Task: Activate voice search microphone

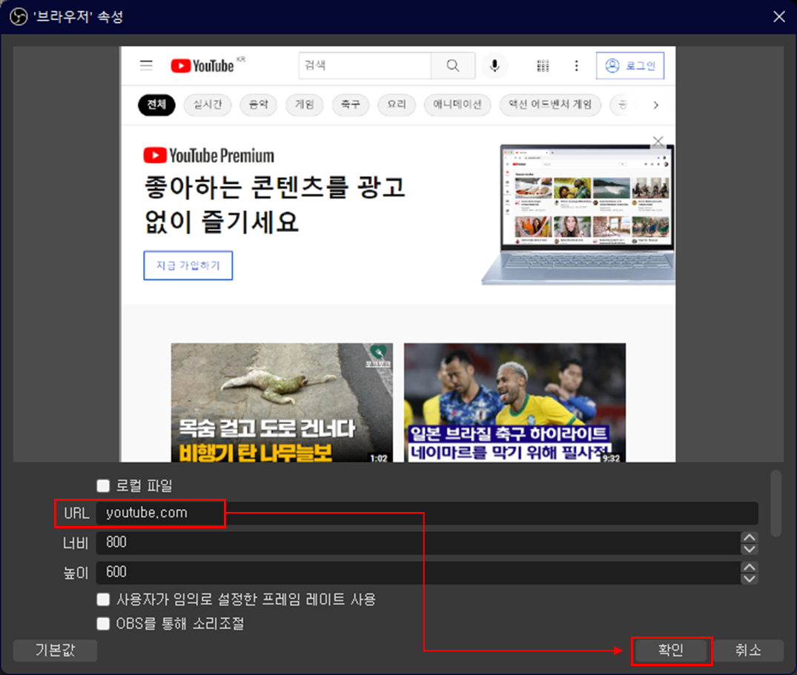Action: [x=495, y=65]
